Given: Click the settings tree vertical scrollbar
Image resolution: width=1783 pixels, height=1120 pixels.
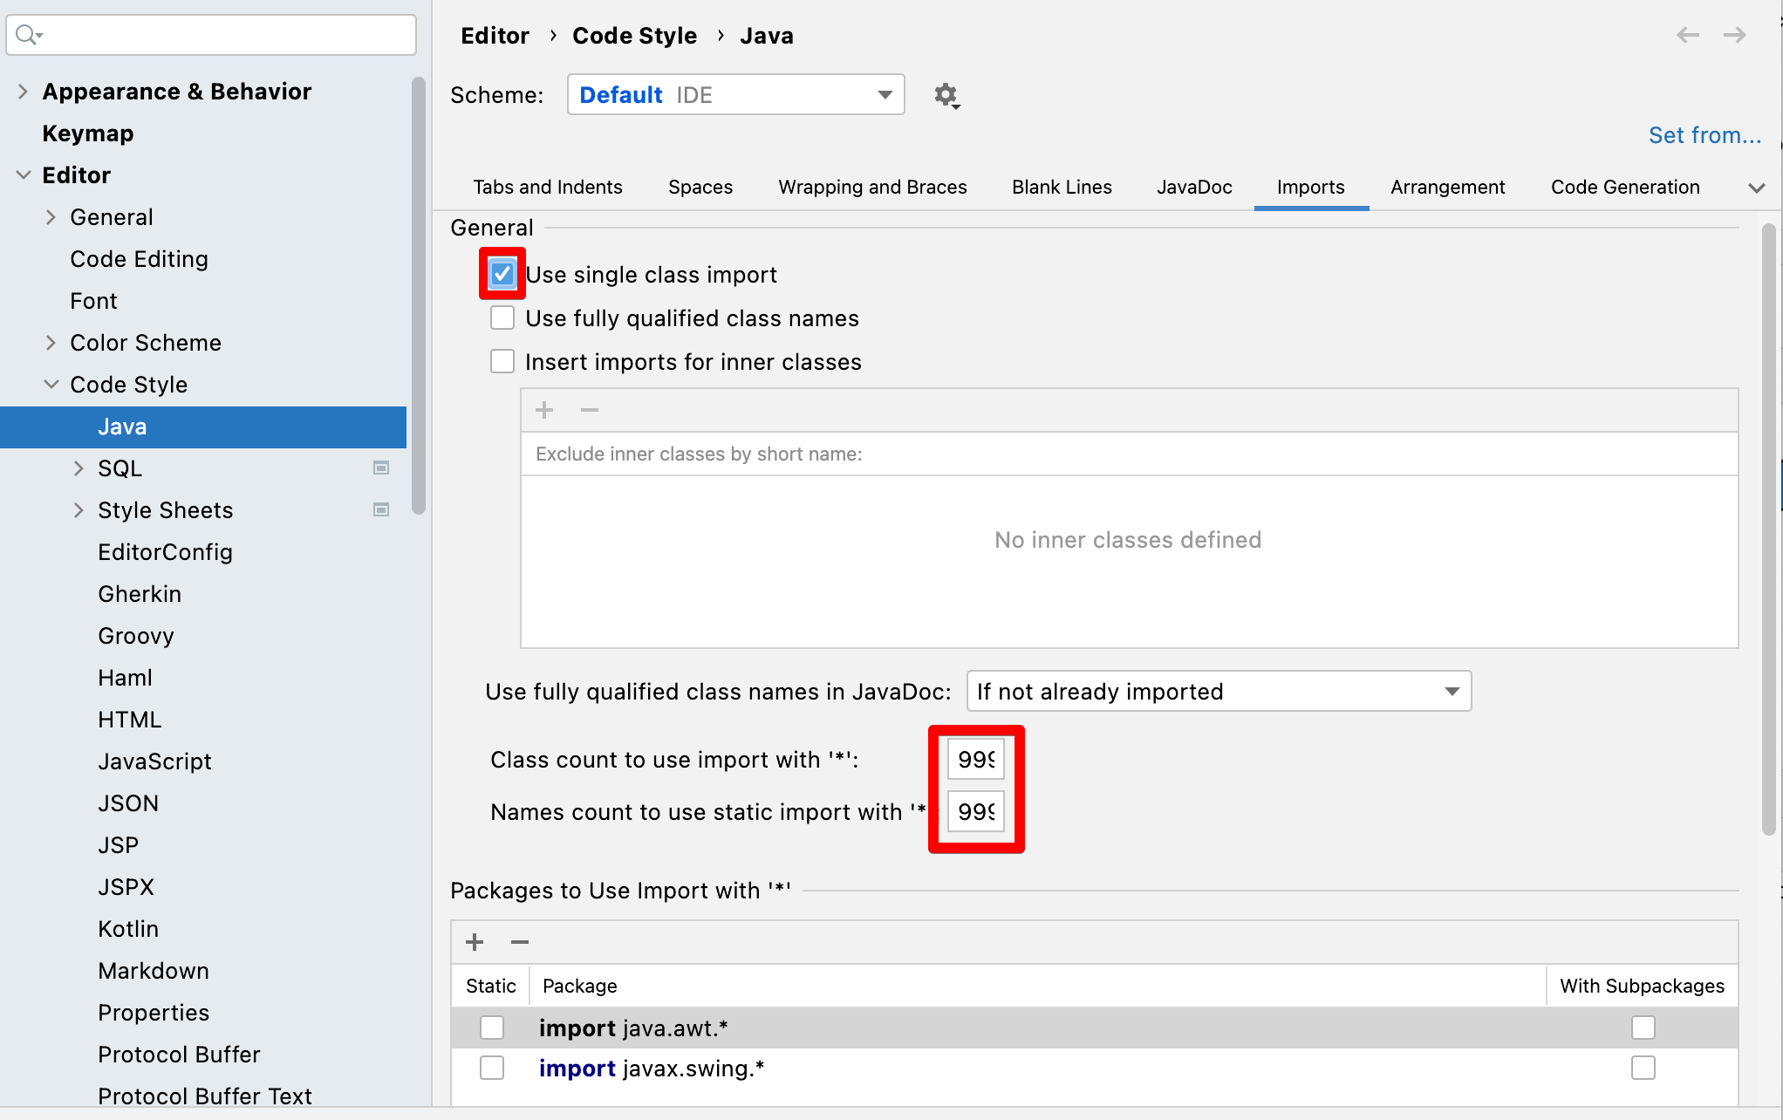Looking at the screenshot, I should pos(419,297).
